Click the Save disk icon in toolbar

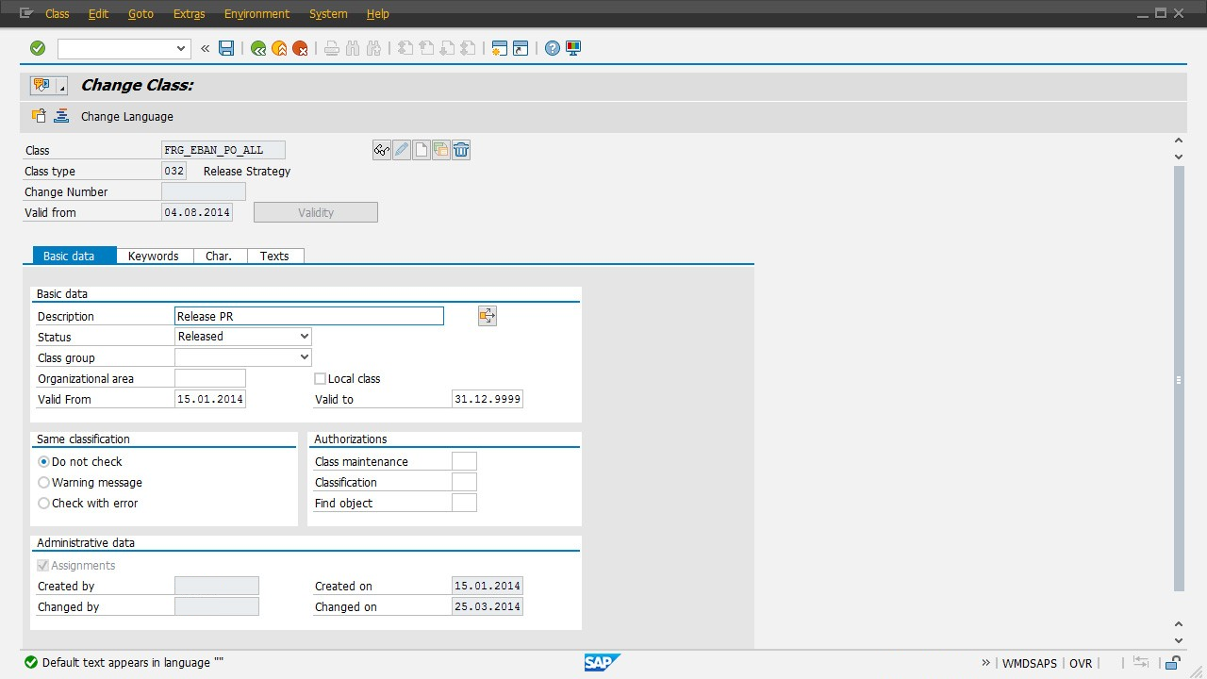[226, 48]
